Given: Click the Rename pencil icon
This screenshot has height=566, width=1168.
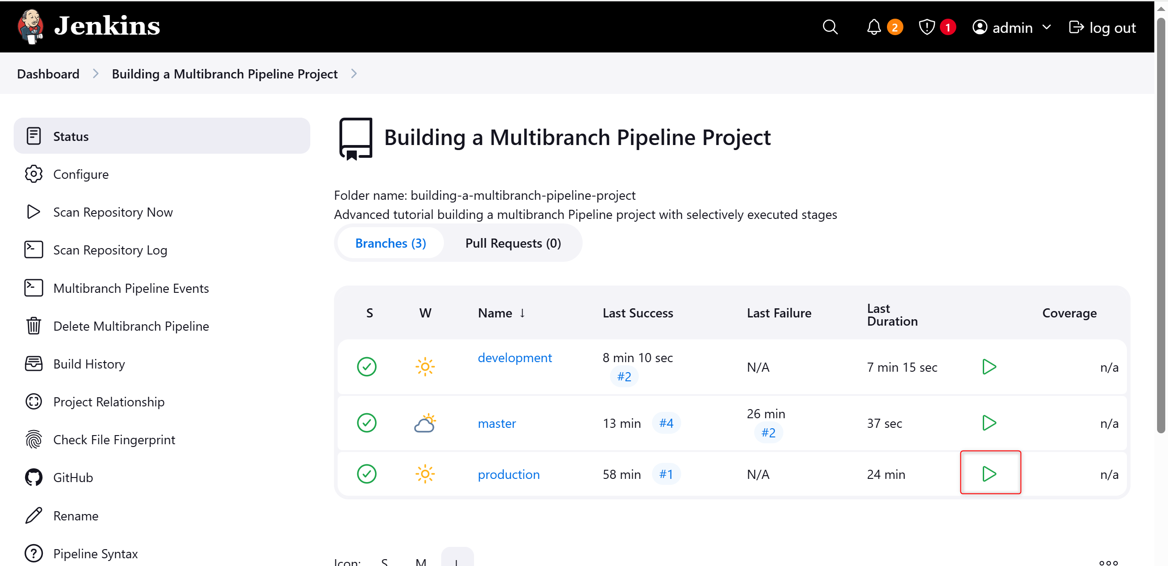Looking at the screenshot, I should click(x=34, y=516).
